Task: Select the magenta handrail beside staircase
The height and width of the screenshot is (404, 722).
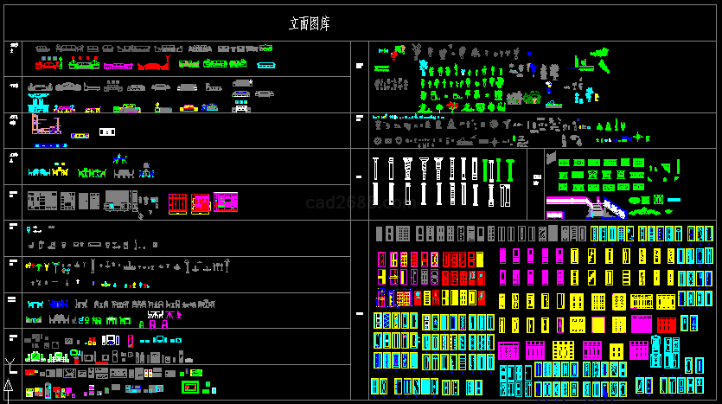Action: (x=566, y=201)
